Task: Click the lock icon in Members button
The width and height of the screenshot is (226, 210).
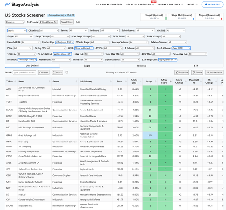Action: [x=206, y=5]
